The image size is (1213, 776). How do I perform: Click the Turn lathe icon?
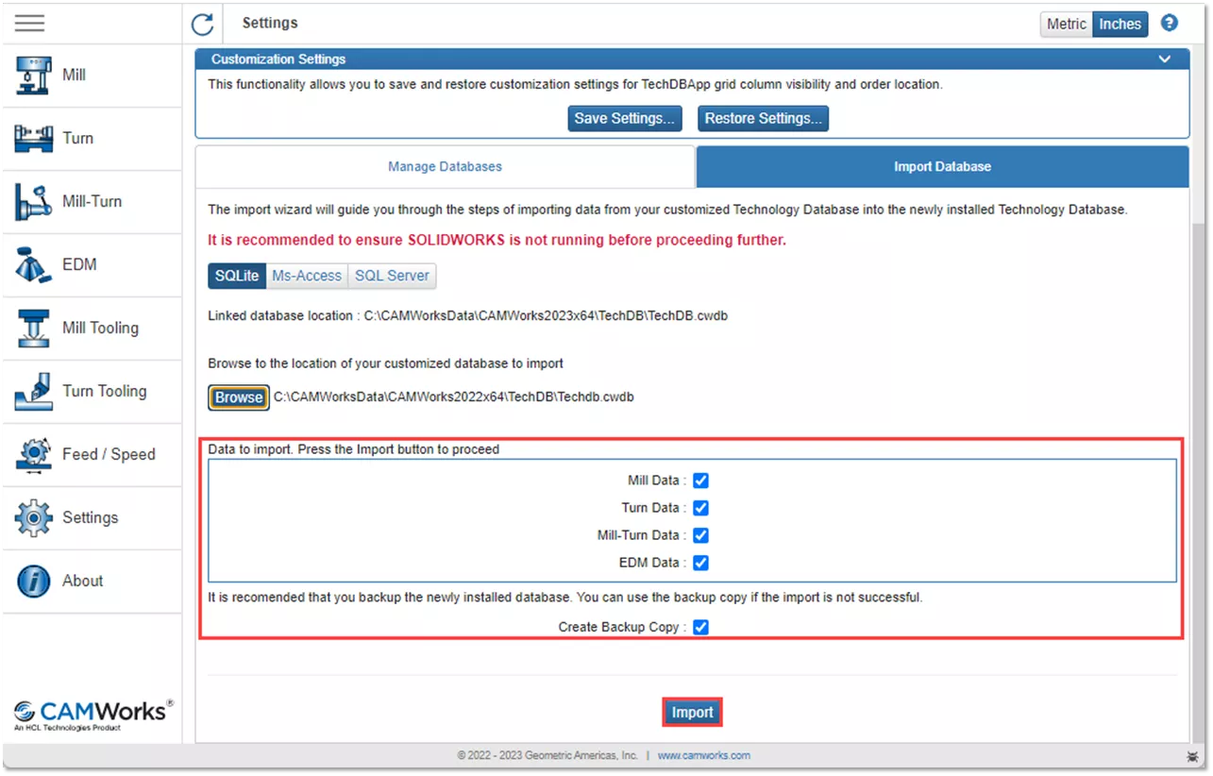click(33, 138)
